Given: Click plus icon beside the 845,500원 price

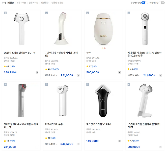Looking at the screenshot, I should click(x=78, y=144).
